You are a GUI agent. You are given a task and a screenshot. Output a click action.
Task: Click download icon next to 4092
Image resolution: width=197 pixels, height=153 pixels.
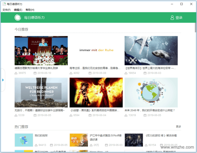point(71,73)
